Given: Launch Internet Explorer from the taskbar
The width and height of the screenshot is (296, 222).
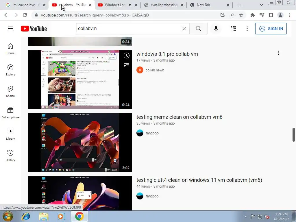Looking at the screenshot, I should pyautogui.click(x=26, y=216).
